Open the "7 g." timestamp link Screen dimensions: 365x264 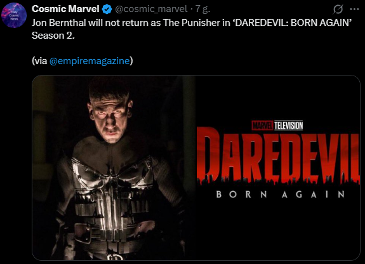[x=202, y=9]
